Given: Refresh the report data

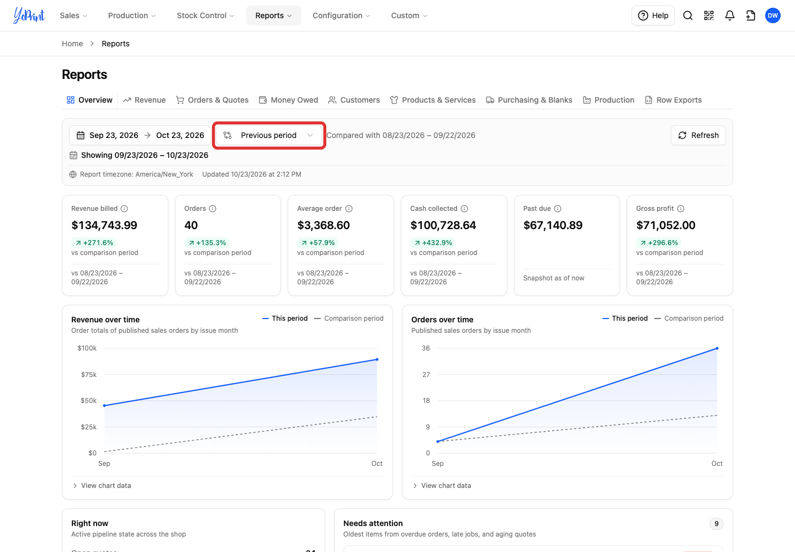Looking at the screenshot, I should click(698, 135).
